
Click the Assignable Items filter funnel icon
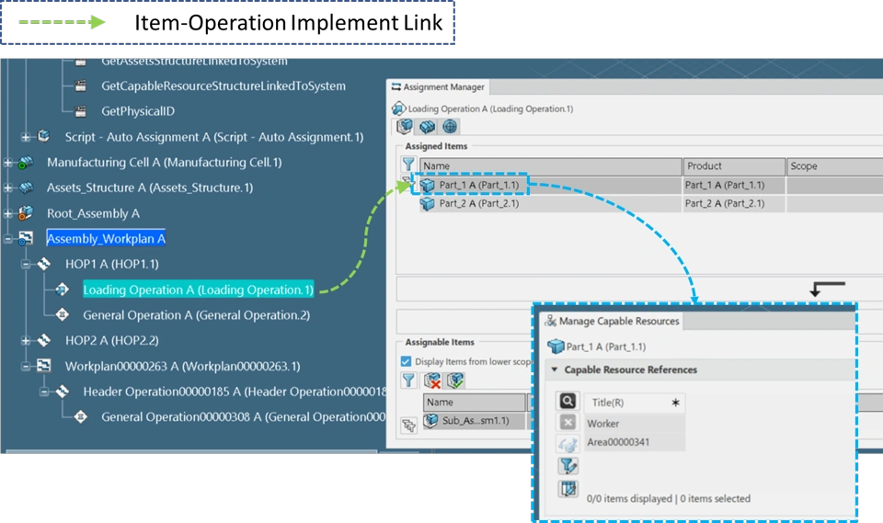pos(408,381)
